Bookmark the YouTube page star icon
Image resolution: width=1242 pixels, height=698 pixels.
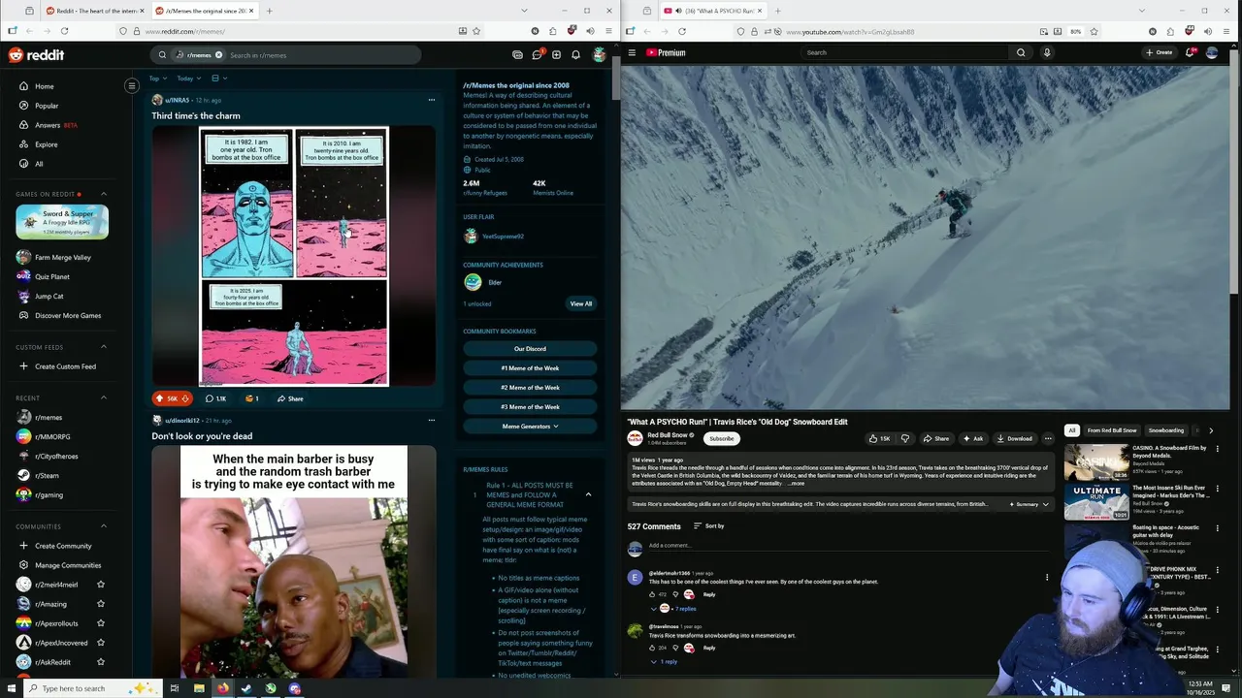(1095, 31)
